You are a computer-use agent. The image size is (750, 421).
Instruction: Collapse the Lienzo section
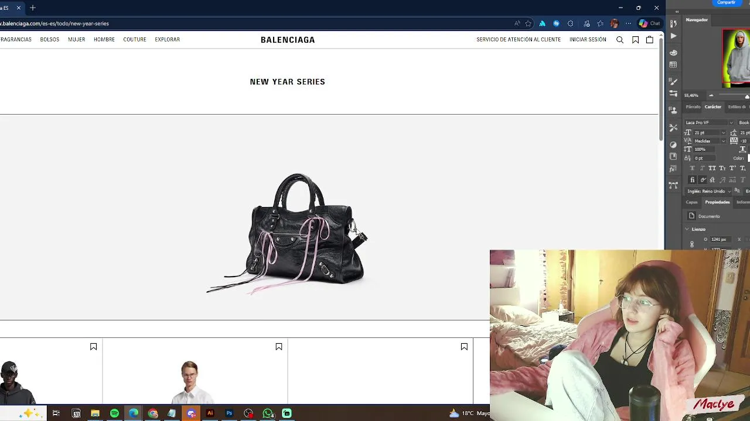click(687, 229)
